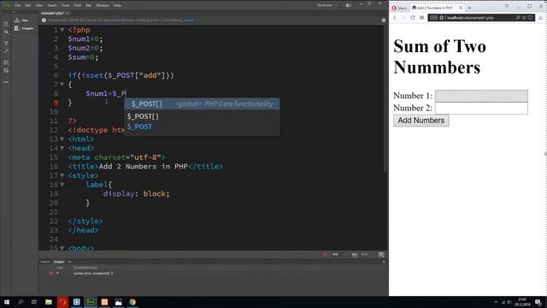
Task: Collapse the style tag fold at line 17
Action: [62, 175]
